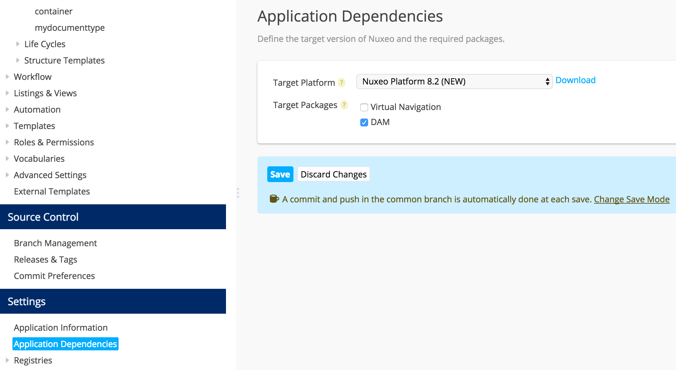Open Branch Management
This screenshot has height=370, width=676.
[x=55, y=243]
